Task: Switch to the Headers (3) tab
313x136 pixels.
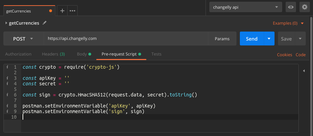Action: coord(53,54)
